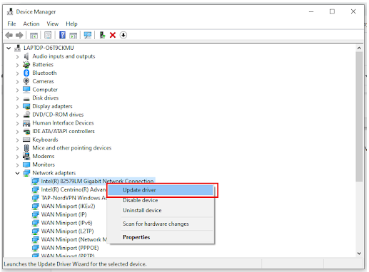Select Intel(R) Centrino(R) Advanced adapter
The width and height of the screenshot is (369, 272).
[x=74, y=189]
